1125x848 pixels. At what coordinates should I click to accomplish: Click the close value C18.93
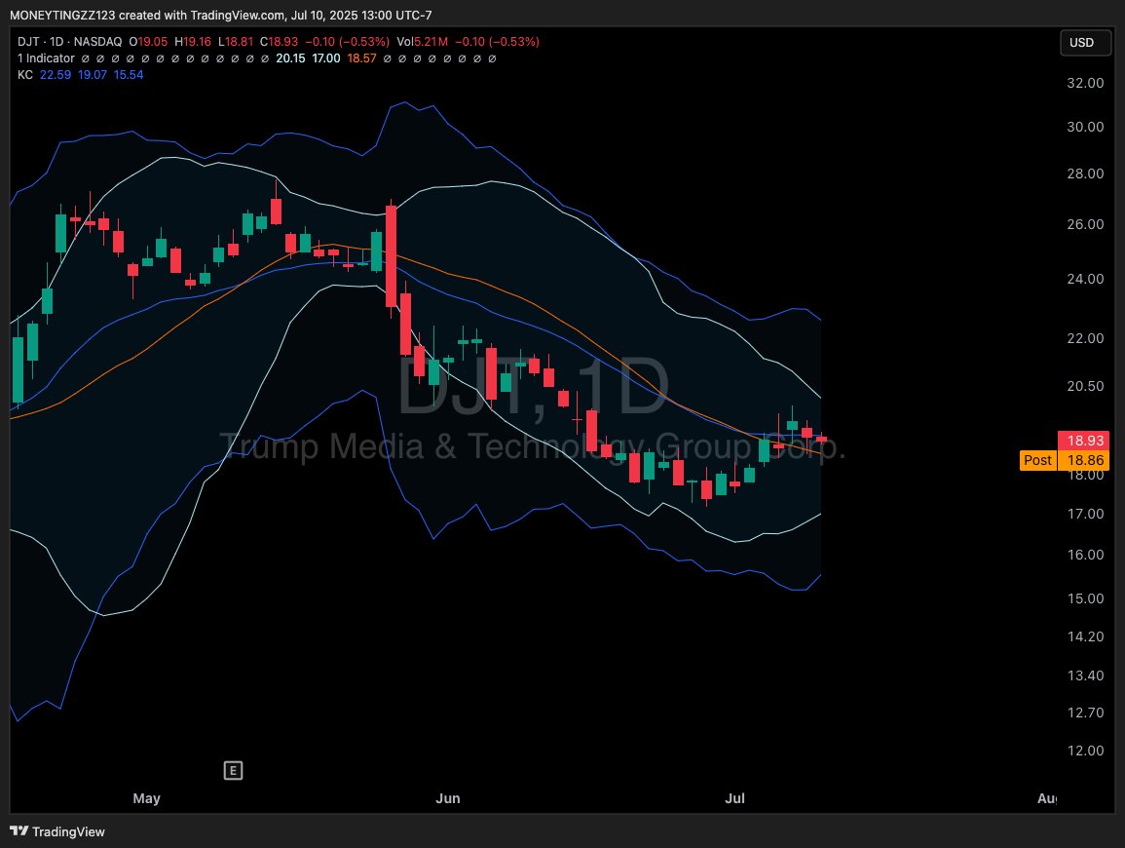click(280, 42)
